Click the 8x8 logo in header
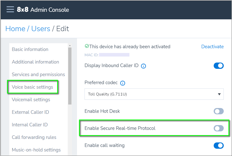This screenshot has height=156, width=232. pos(23,10)
